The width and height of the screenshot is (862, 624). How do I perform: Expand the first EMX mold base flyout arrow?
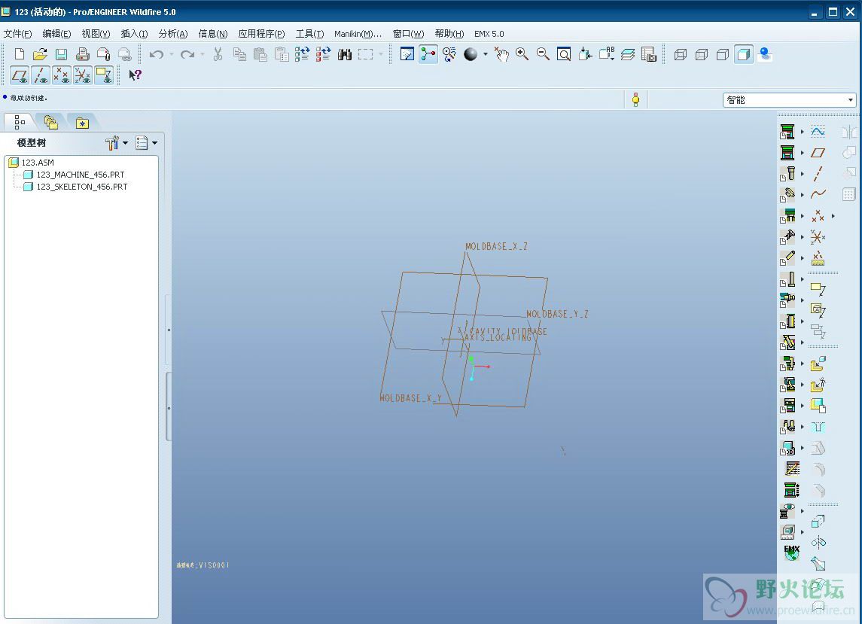[x=803, y=132]
